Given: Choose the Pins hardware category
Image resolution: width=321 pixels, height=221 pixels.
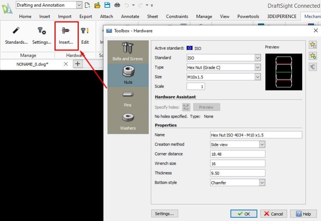Looking at the screenshot, I should pyautogui.click(x=128, y=98).
